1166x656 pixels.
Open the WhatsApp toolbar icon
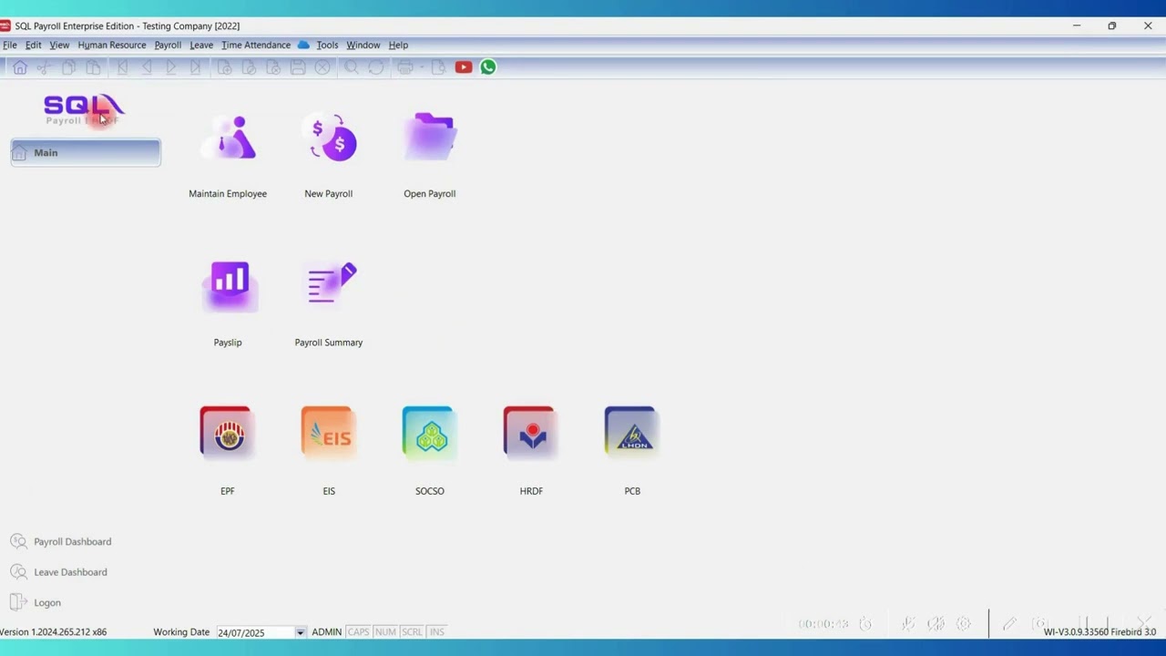click(488, 67)
